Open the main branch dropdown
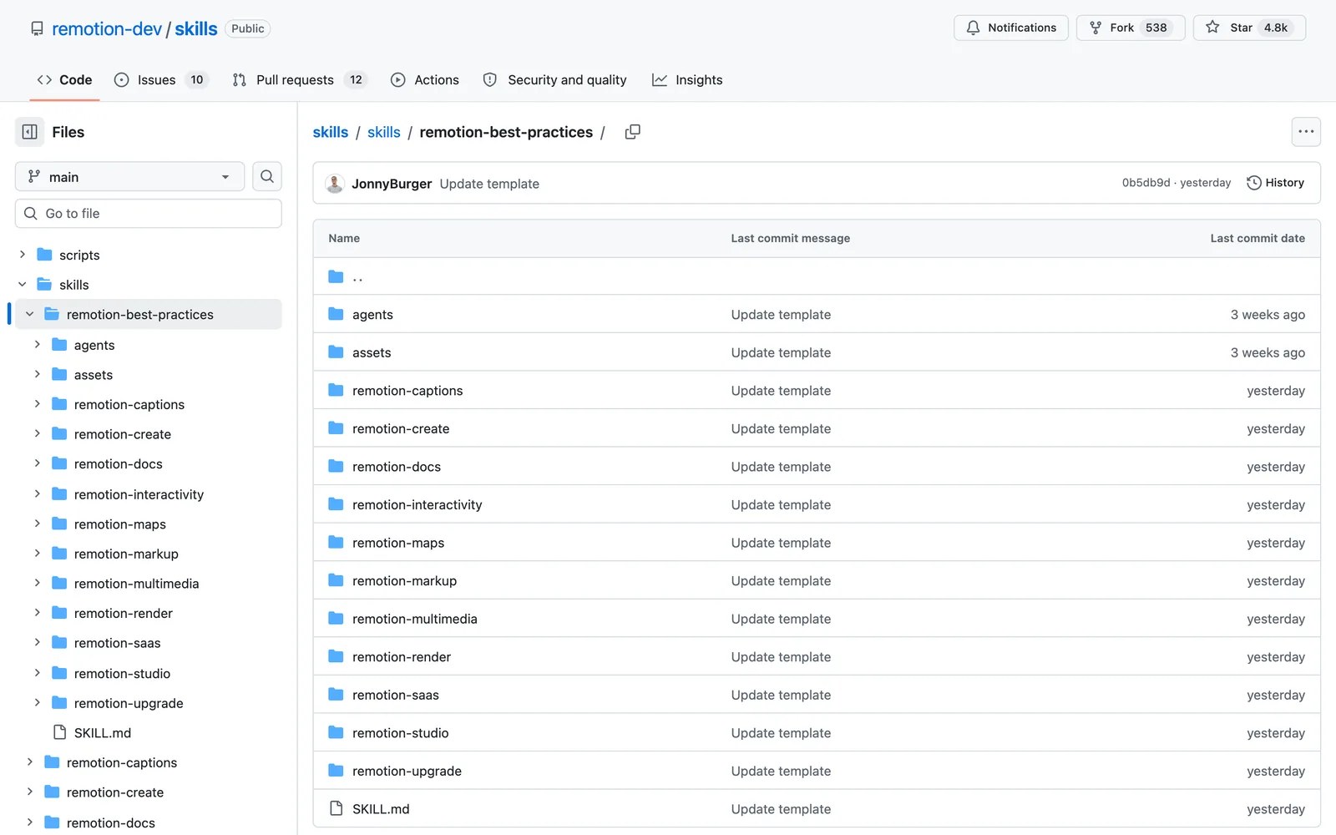Viewport: 1336px width, 835px height. click(129, 176)
